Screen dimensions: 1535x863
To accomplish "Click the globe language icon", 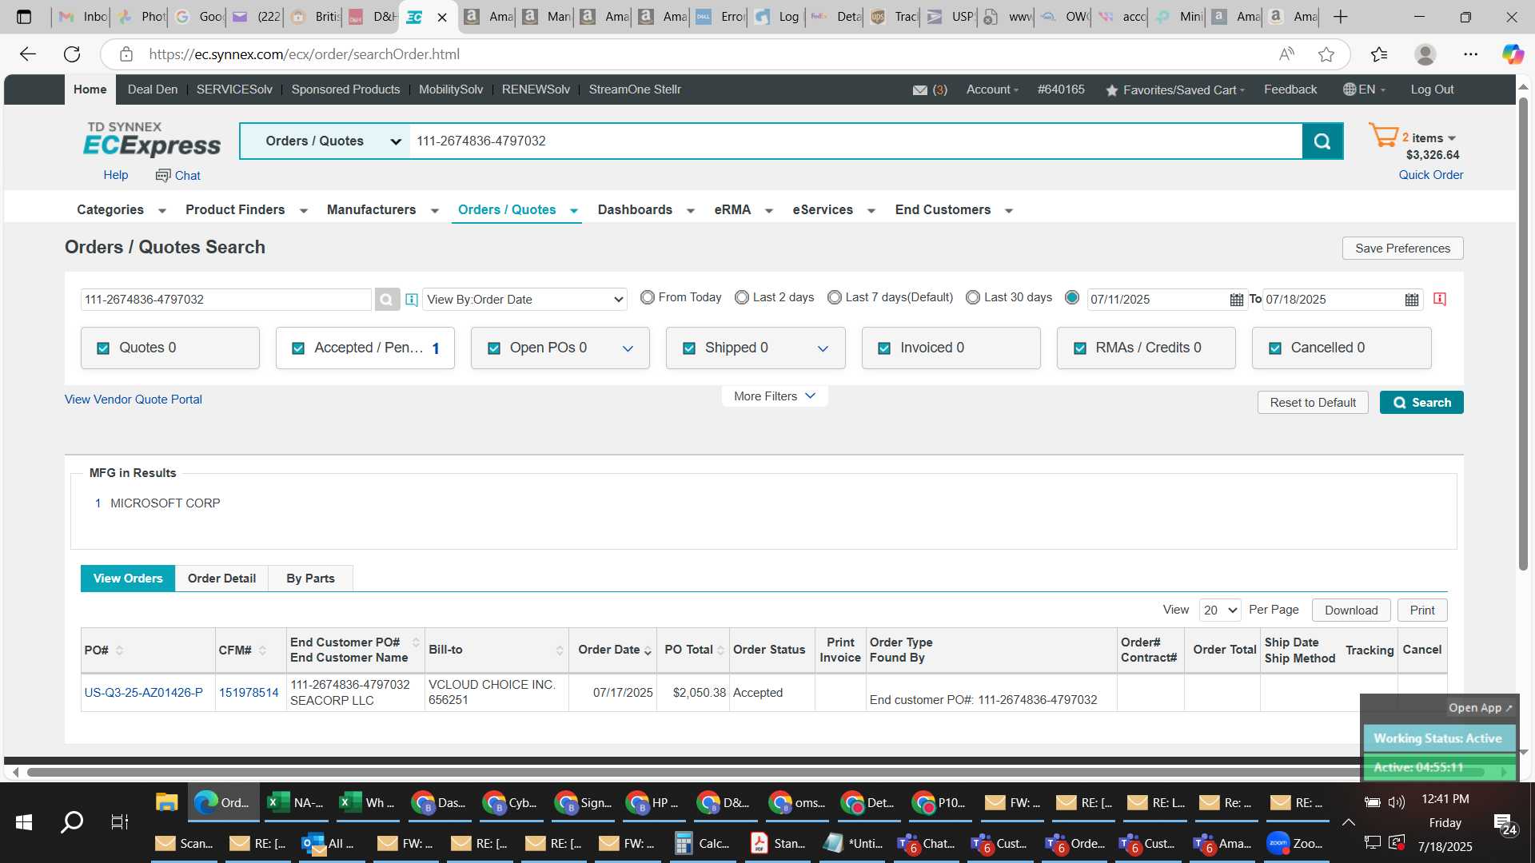I will (x=1350, y=89).
